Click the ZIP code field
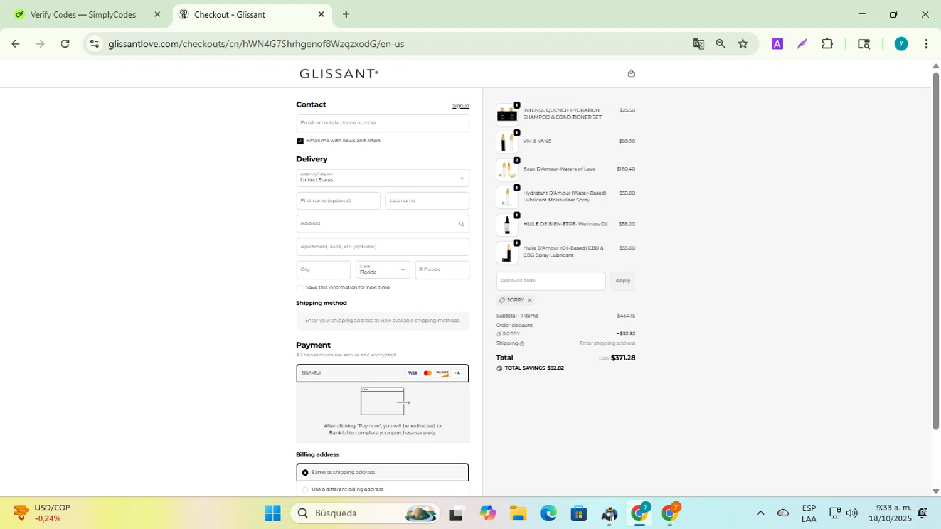The width and height of the screenshot is (941, 529). coord(442,270)
